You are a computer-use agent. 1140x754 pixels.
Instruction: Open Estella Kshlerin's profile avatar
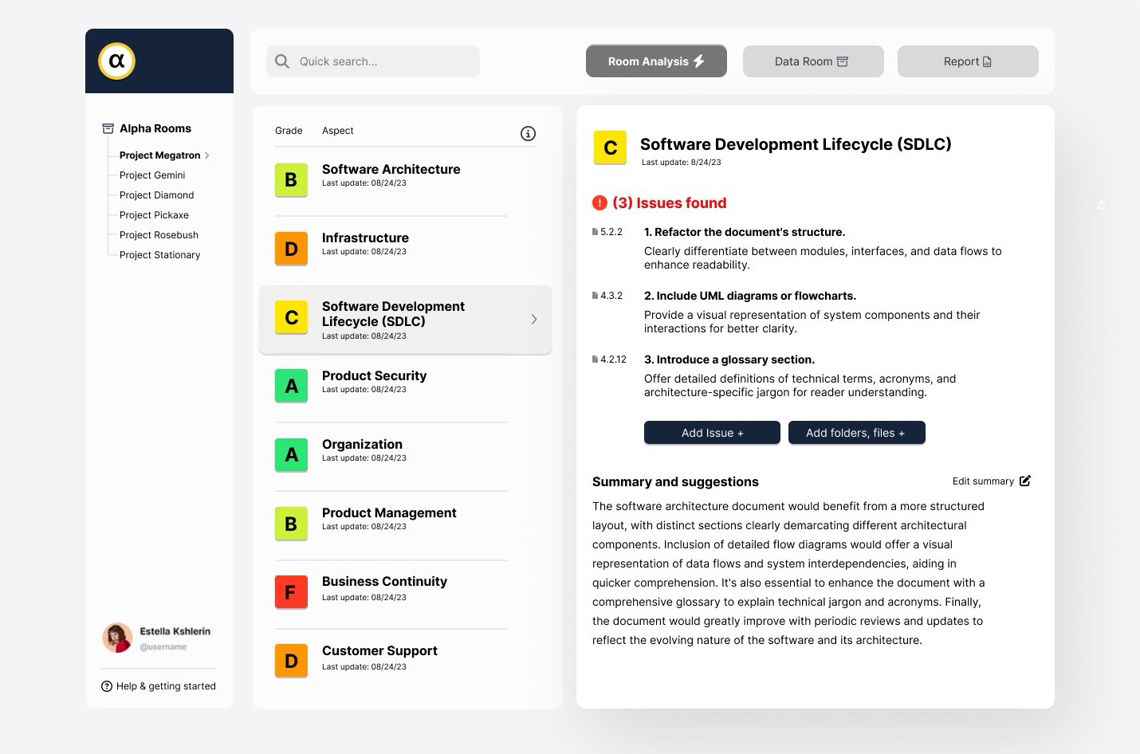pyautogui.click(x=117, y=638)
